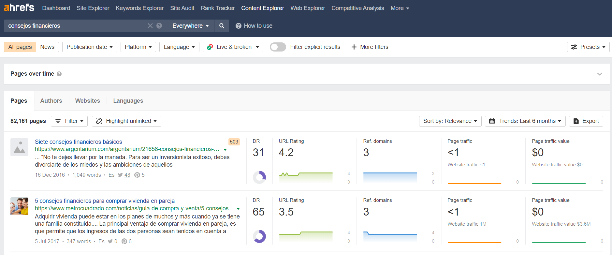Open metrocuadrado.com URL link
Viewport: 612px width, 255px height.
tap(135, 208)
